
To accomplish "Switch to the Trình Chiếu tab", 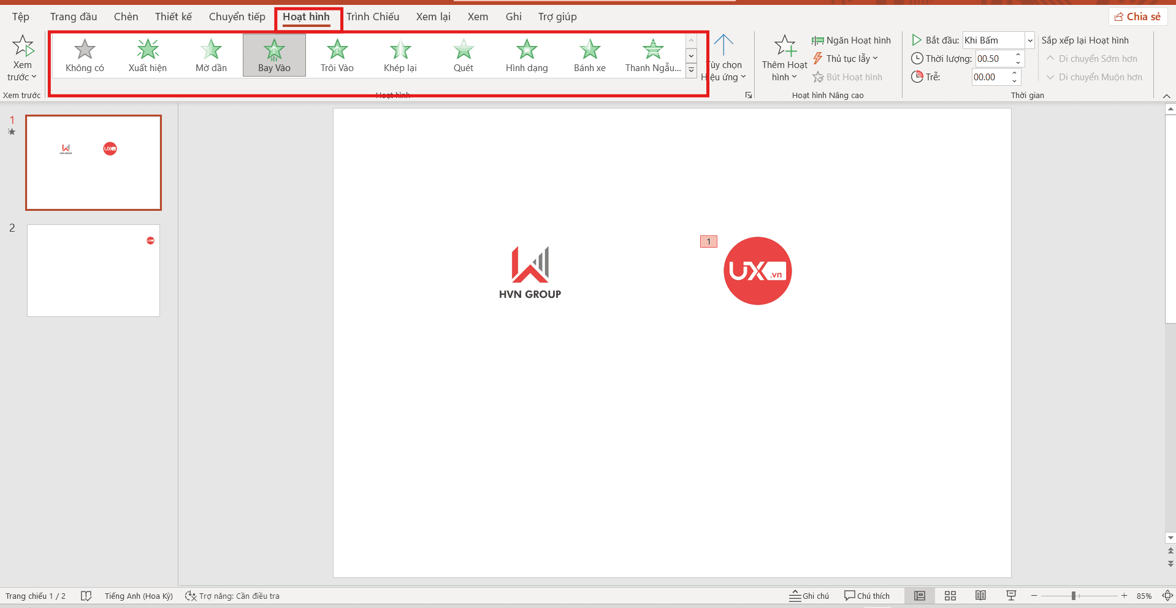I will point(372,17).
